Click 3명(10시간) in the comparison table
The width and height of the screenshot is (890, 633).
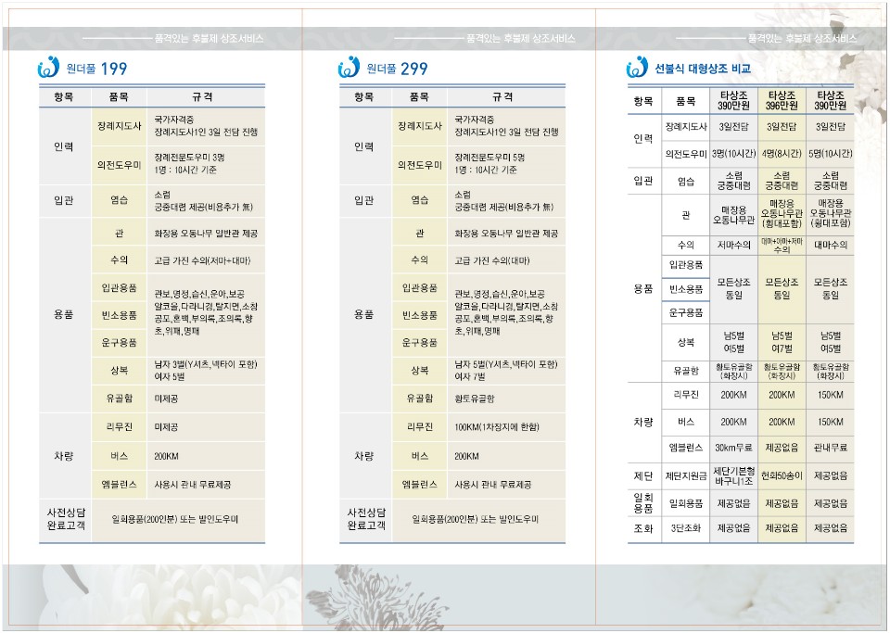pos(733,154)
